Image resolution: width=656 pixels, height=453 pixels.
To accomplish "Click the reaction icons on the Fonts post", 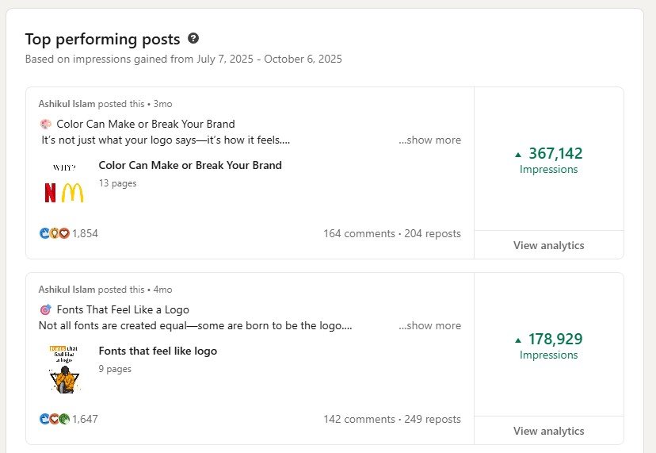I will point(54,419).
